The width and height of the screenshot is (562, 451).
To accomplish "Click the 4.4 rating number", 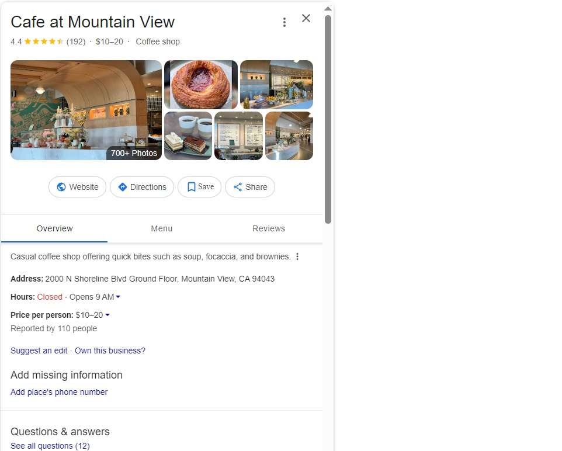I will pyautogui.click(x=16, y=41).
